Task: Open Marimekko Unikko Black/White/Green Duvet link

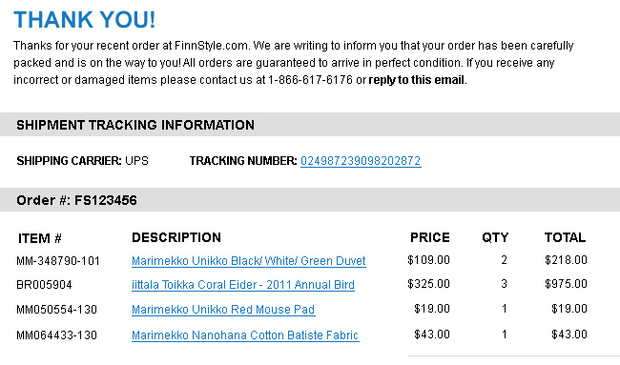Action: [249, 261]
